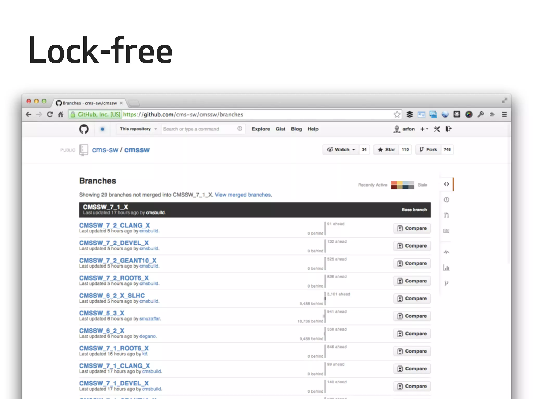Screen dimensions: 533x399
Task: Click the sign out icon
Action: (x=448, y=129)
